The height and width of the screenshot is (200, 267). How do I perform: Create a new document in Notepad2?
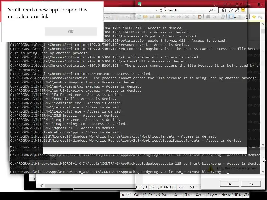(x=139, y=17)
